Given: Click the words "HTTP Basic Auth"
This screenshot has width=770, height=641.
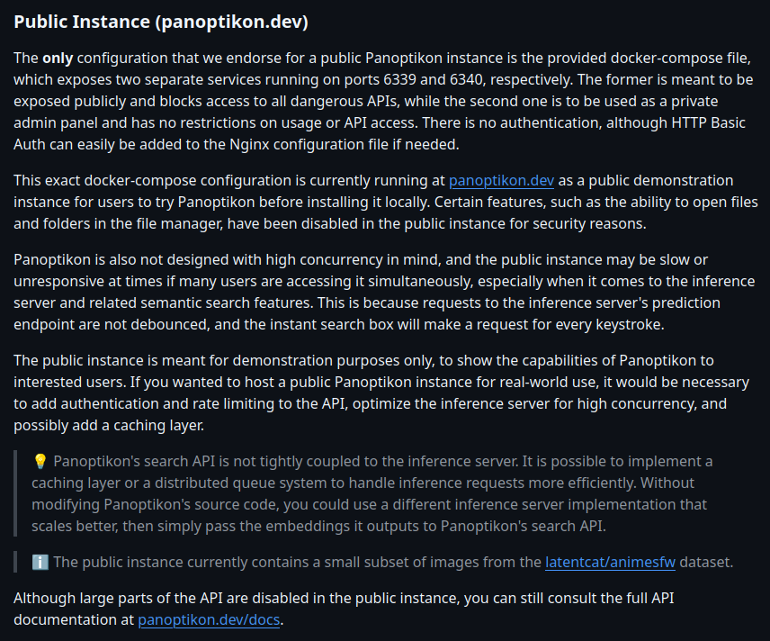Looking at the screenshot, I should point(380,134).
